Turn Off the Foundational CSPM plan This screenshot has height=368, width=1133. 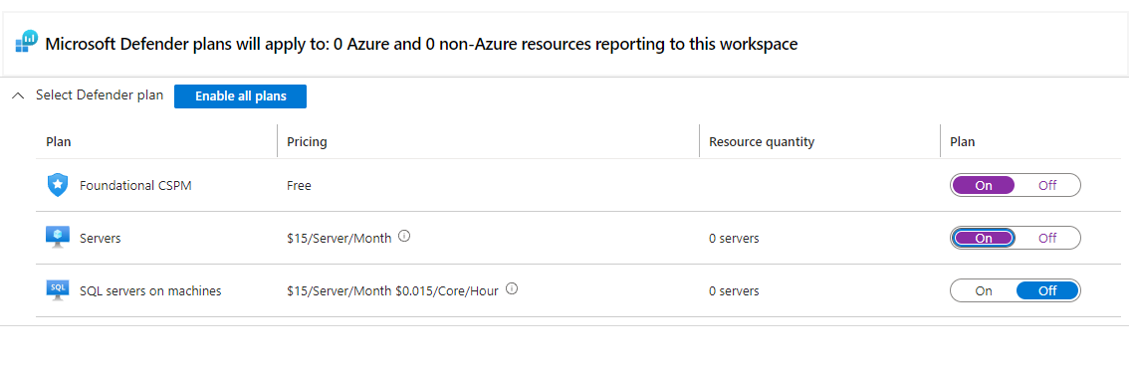point(1047,185)
